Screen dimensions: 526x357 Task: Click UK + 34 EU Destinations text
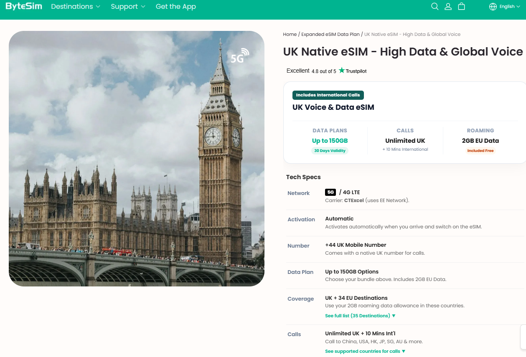pos(356,298)
